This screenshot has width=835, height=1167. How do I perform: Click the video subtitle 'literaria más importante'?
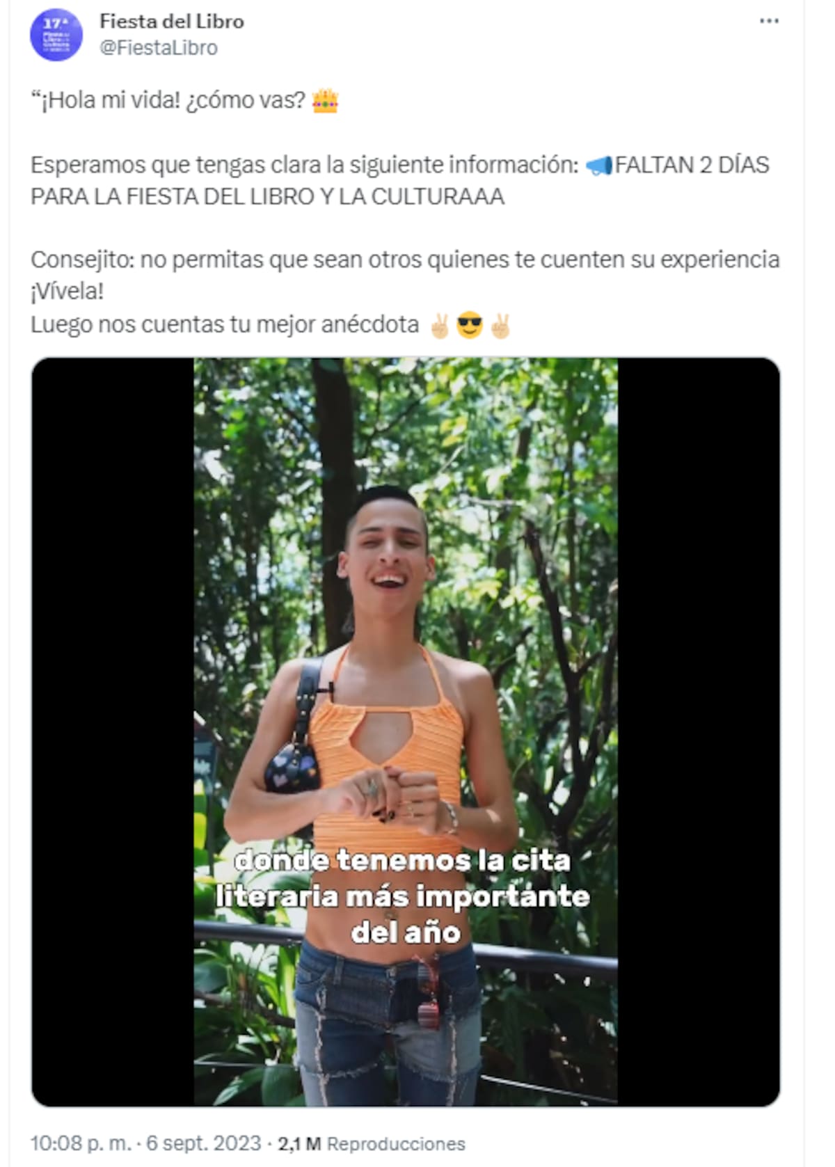pos(403,896)
